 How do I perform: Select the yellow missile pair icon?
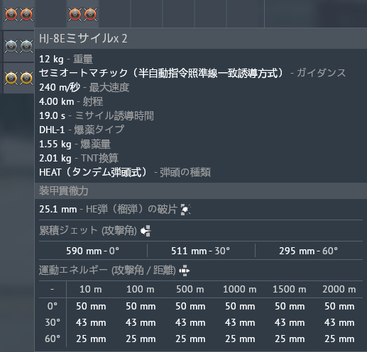coord(18,78)
